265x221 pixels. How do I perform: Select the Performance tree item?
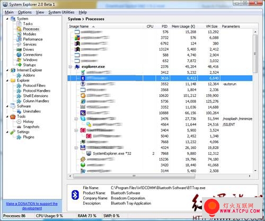tap(33, 39)
